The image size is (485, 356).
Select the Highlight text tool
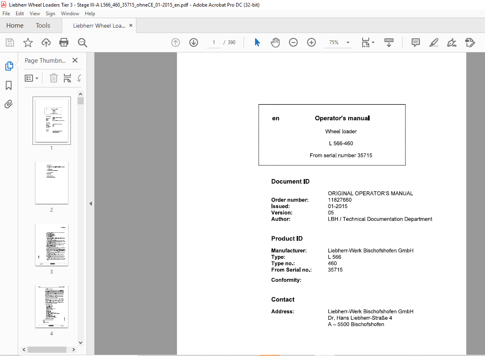point(433,42)
